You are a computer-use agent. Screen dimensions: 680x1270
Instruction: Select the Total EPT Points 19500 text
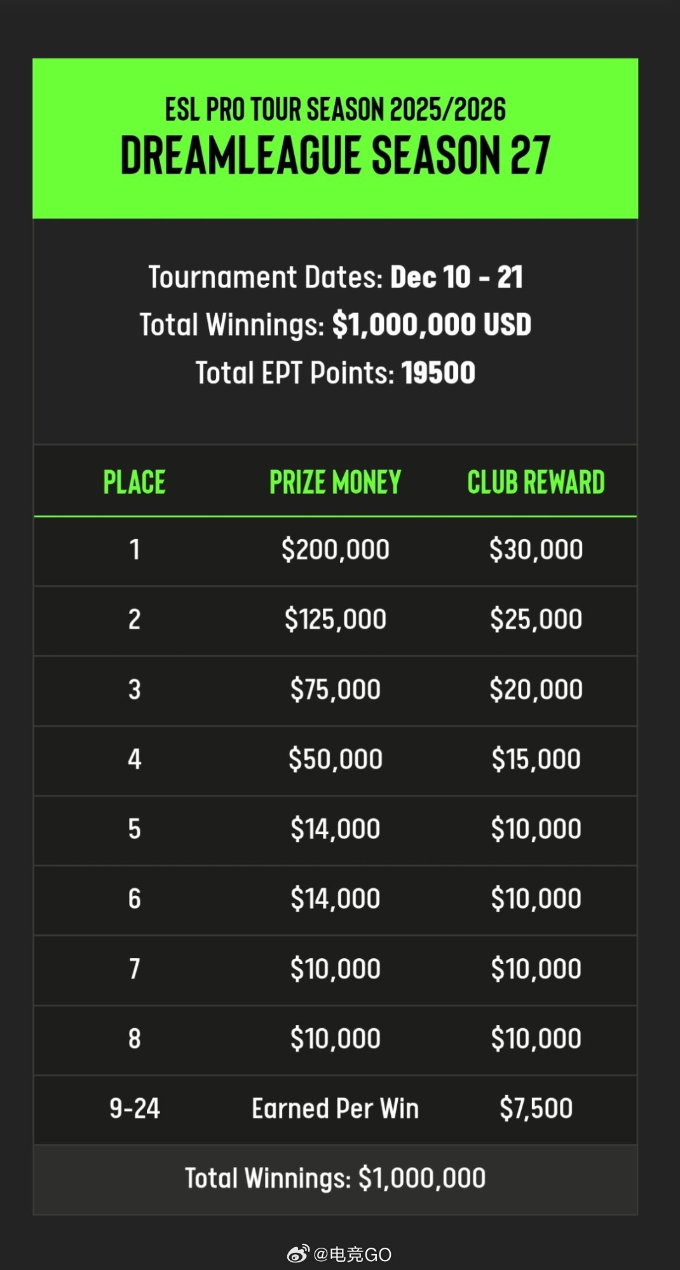336,373
